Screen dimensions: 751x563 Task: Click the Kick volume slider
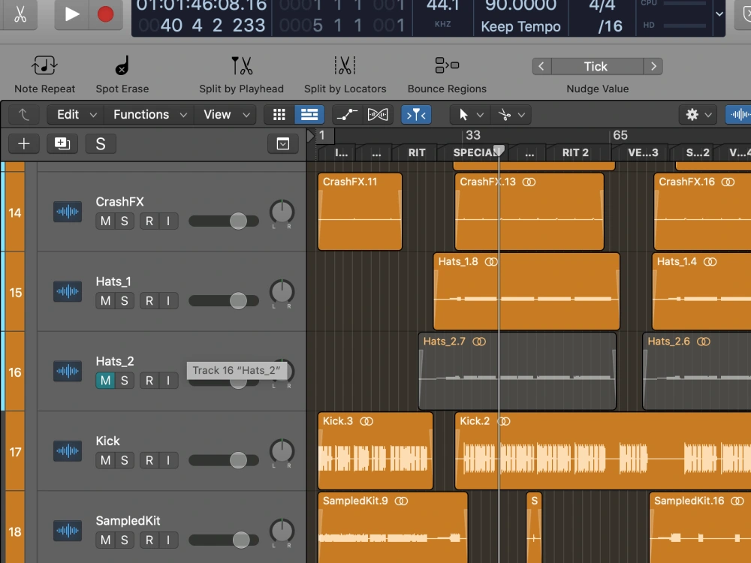click(x=224, y=460)
